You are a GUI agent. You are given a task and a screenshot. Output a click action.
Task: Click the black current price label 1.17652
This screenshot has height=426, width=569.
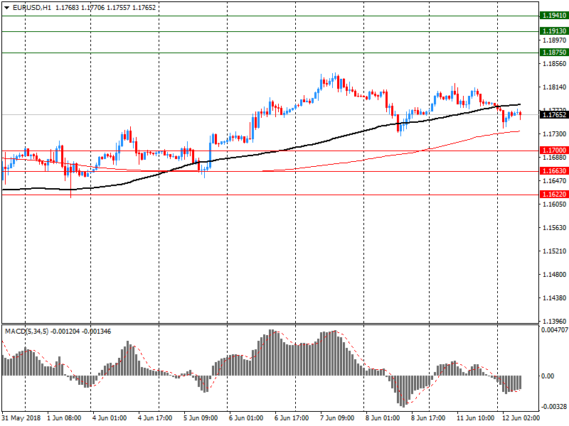pyautogui.click(x=553, y=114)
